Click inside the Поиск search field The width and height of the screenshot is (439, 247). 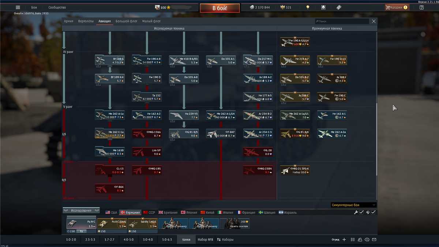pyautogui.click(x=342, y=22)
